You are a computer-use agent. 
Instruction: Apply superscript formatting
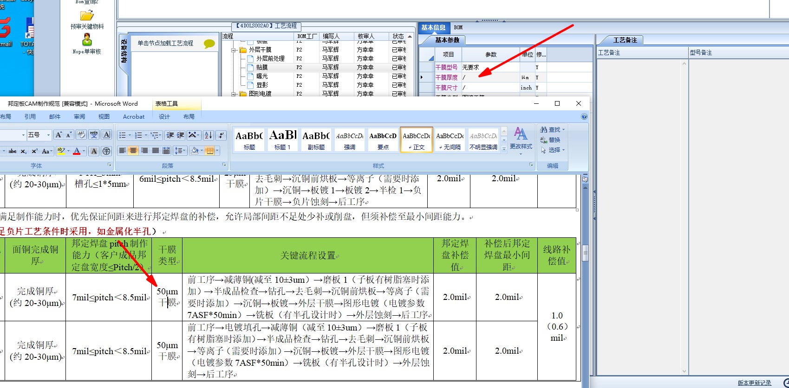34,151
